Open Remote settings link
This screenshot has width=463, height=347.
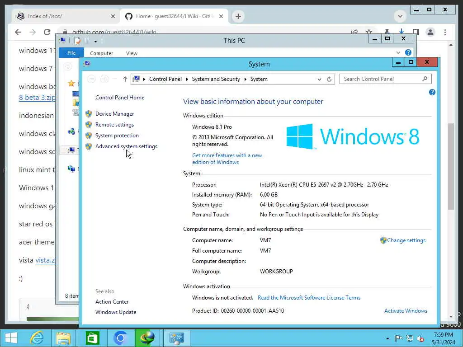pos(114,125)
